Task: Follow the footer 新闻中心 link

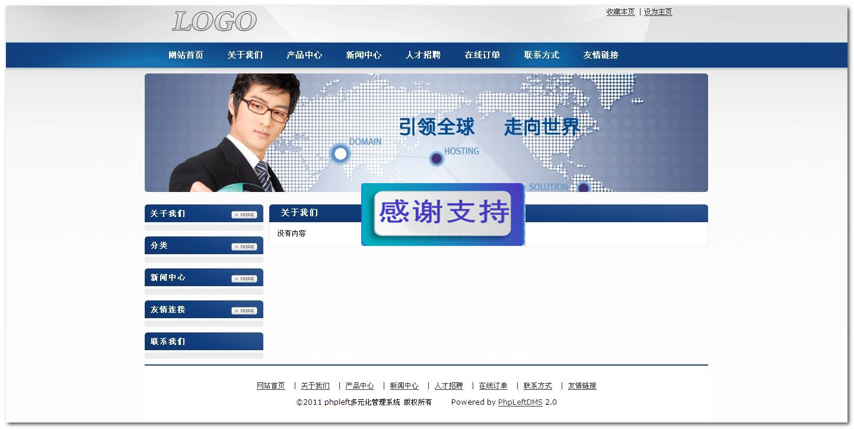Action: pyautogui.click(x=404, y=386)
